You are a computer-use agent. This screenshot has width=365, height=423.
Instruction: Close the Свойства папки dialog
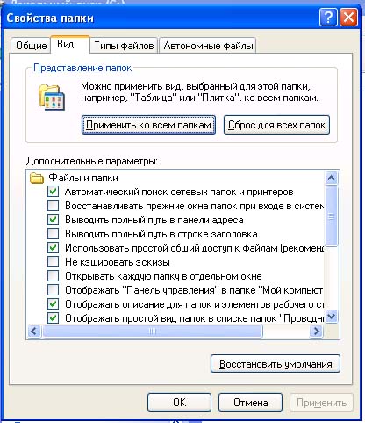(x=348, y=18)
